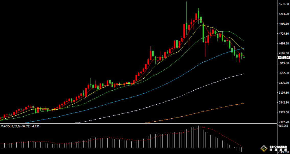The width and height of the screenshot is (290, 154).
Task: Click the 2307.70 price axis label
Action: 284,122
